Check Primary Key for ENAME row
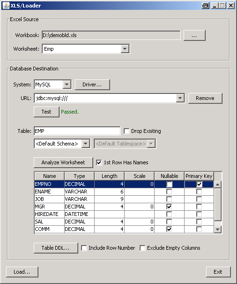 pos(199,192)
